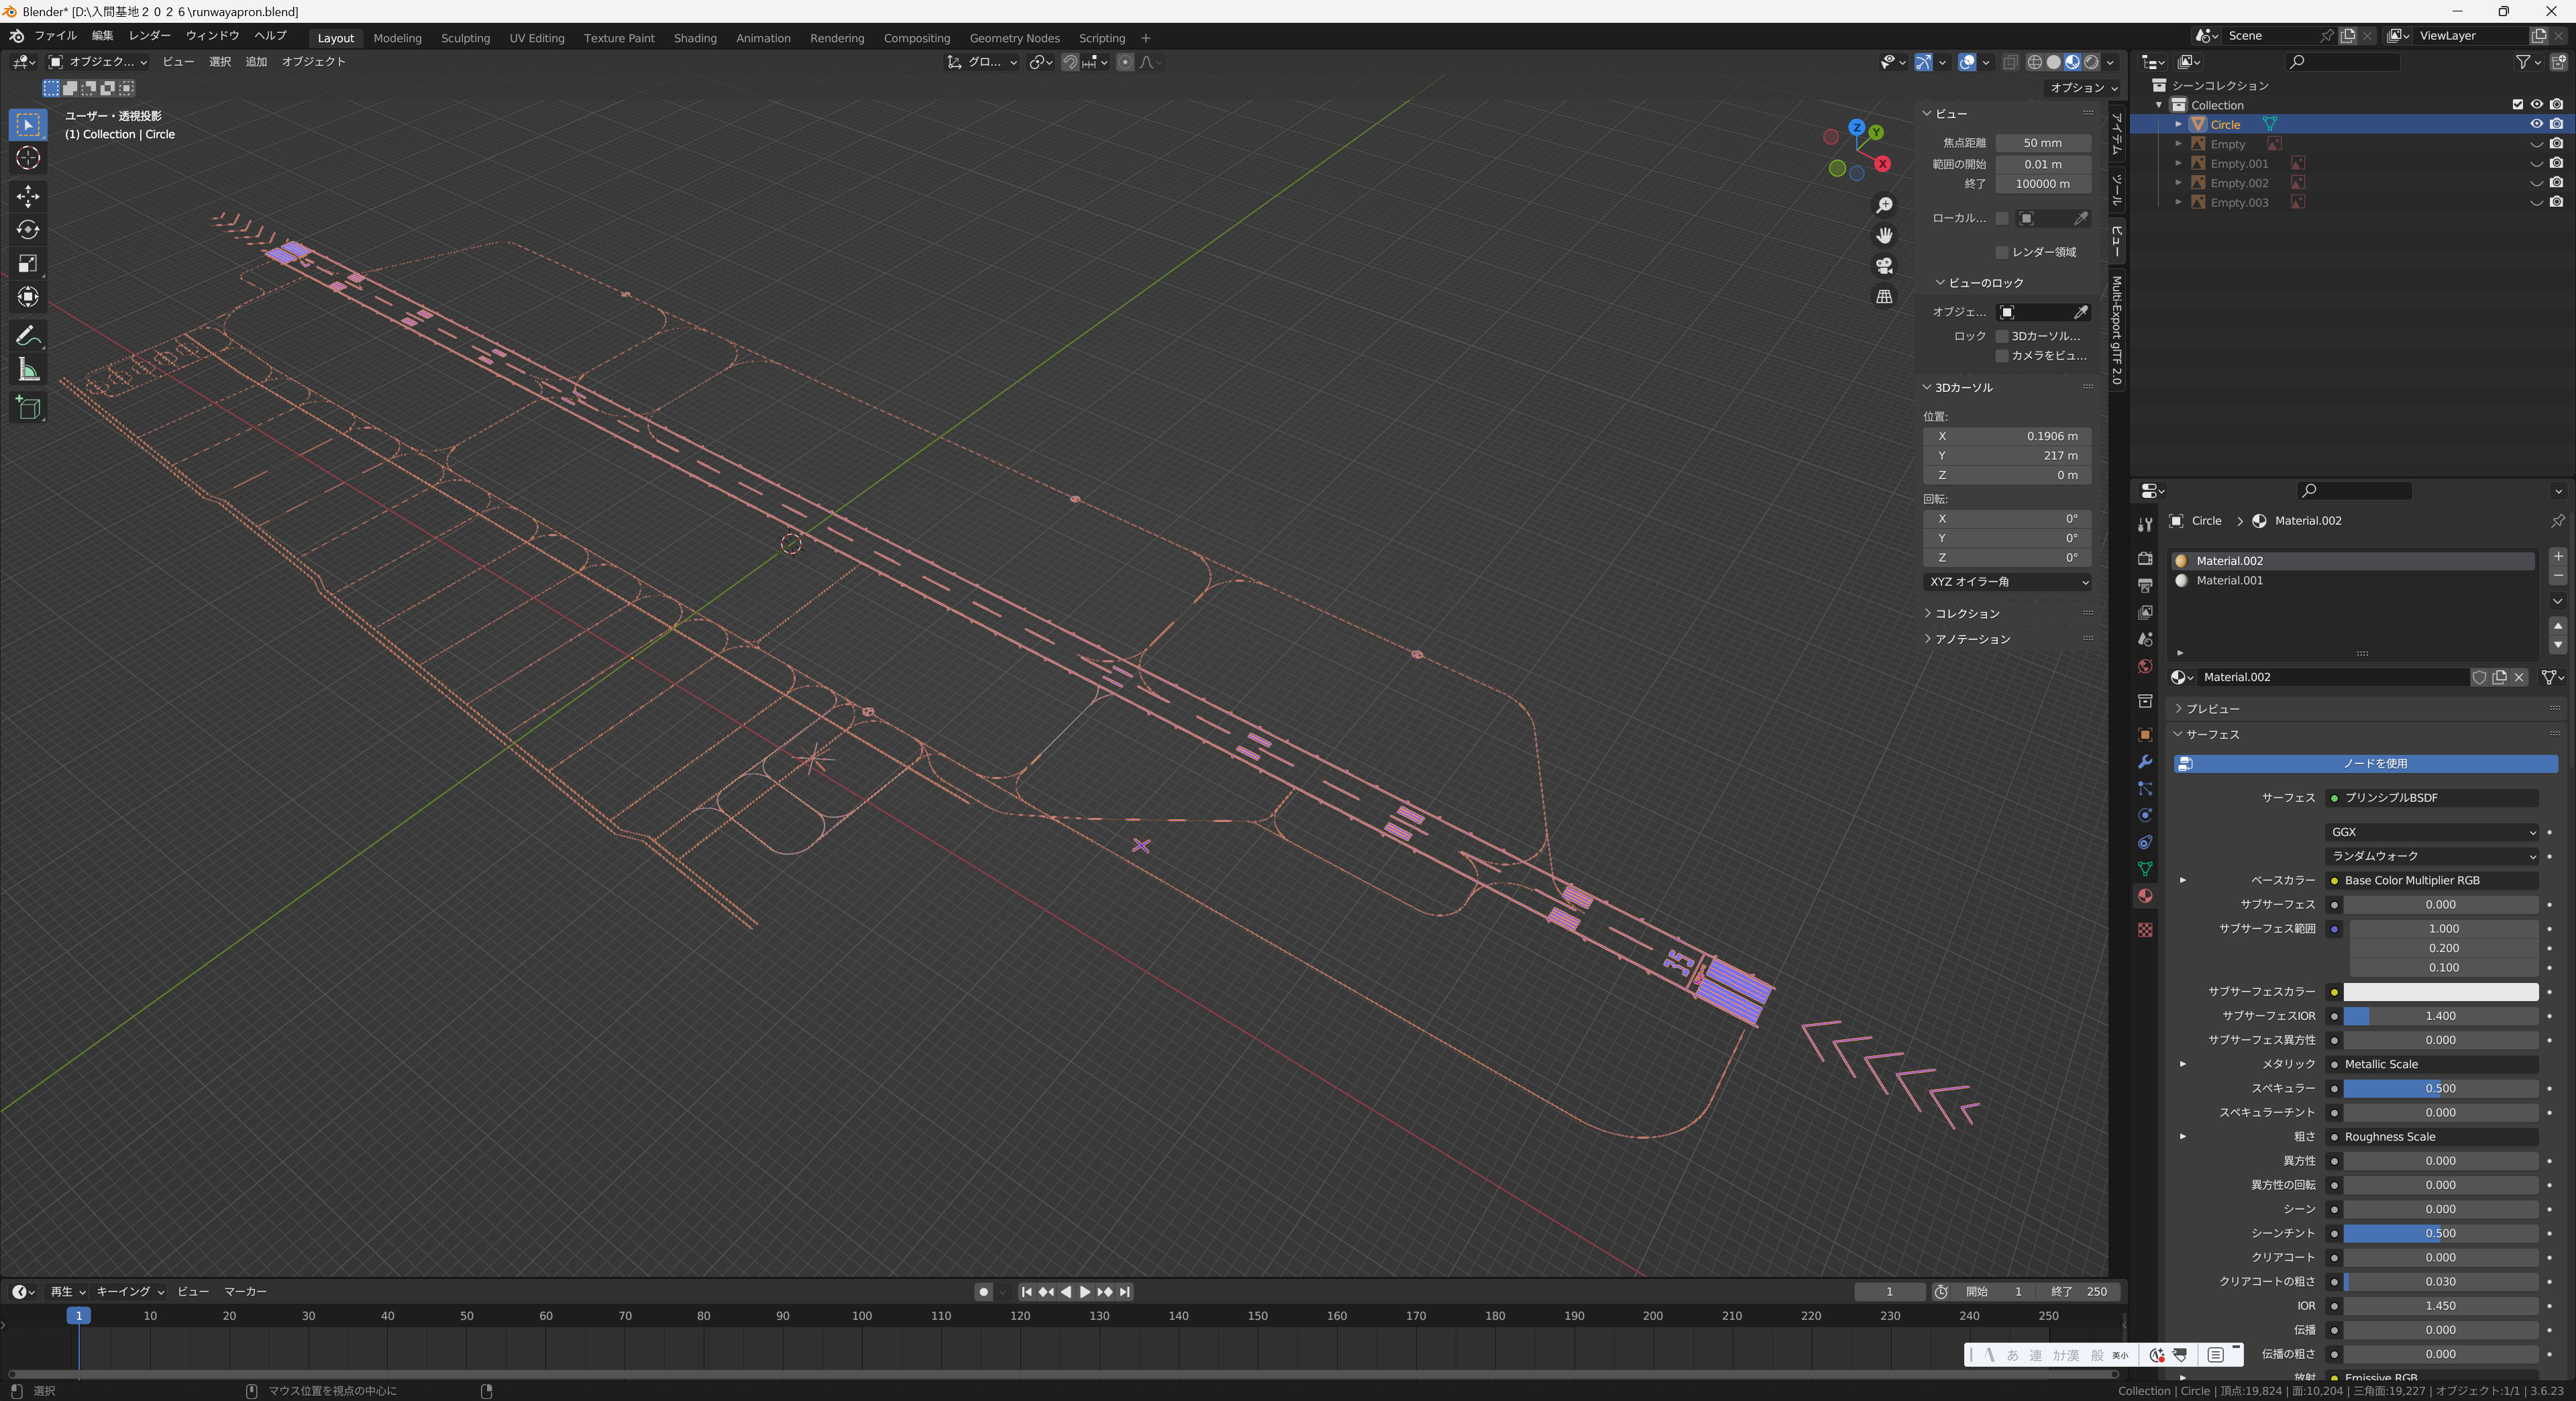This screenshot has height=1401, width=2576.
Task: Open the GGX distribution dropdown
Action: [x=2432, y=832]
